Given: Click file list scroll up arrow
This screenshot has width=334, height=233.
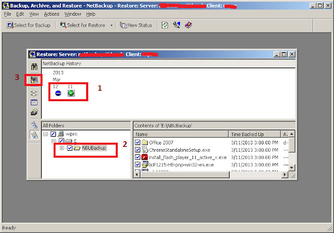Looking at the screenshot, I should [292, 134].
